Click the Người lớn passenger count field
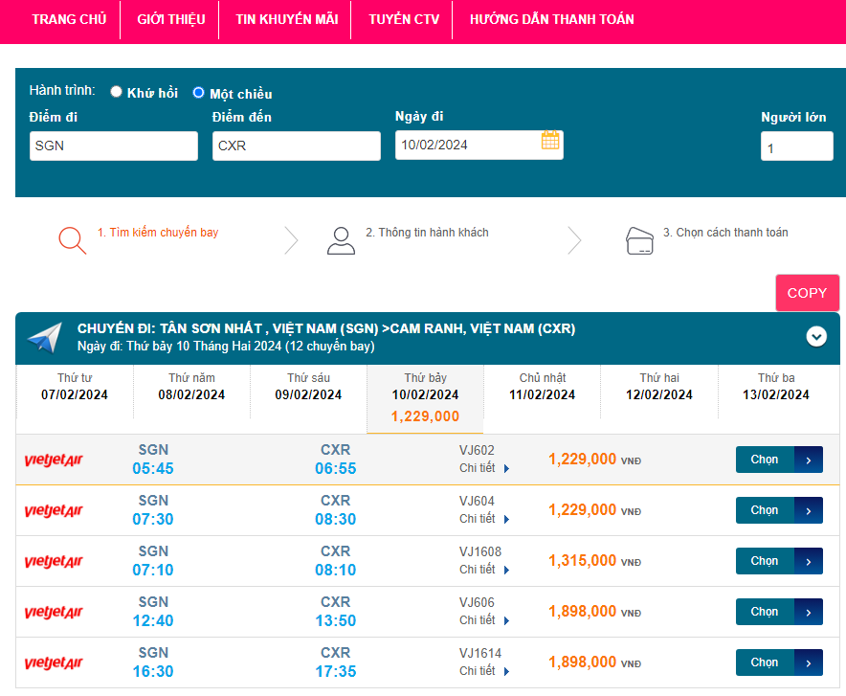 point(796,146)
